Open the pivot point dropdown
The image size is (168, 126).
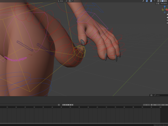point(67,1)
